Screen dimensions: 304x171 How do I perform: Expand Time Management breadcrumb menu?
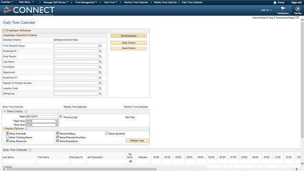click(x=86, y=2)
